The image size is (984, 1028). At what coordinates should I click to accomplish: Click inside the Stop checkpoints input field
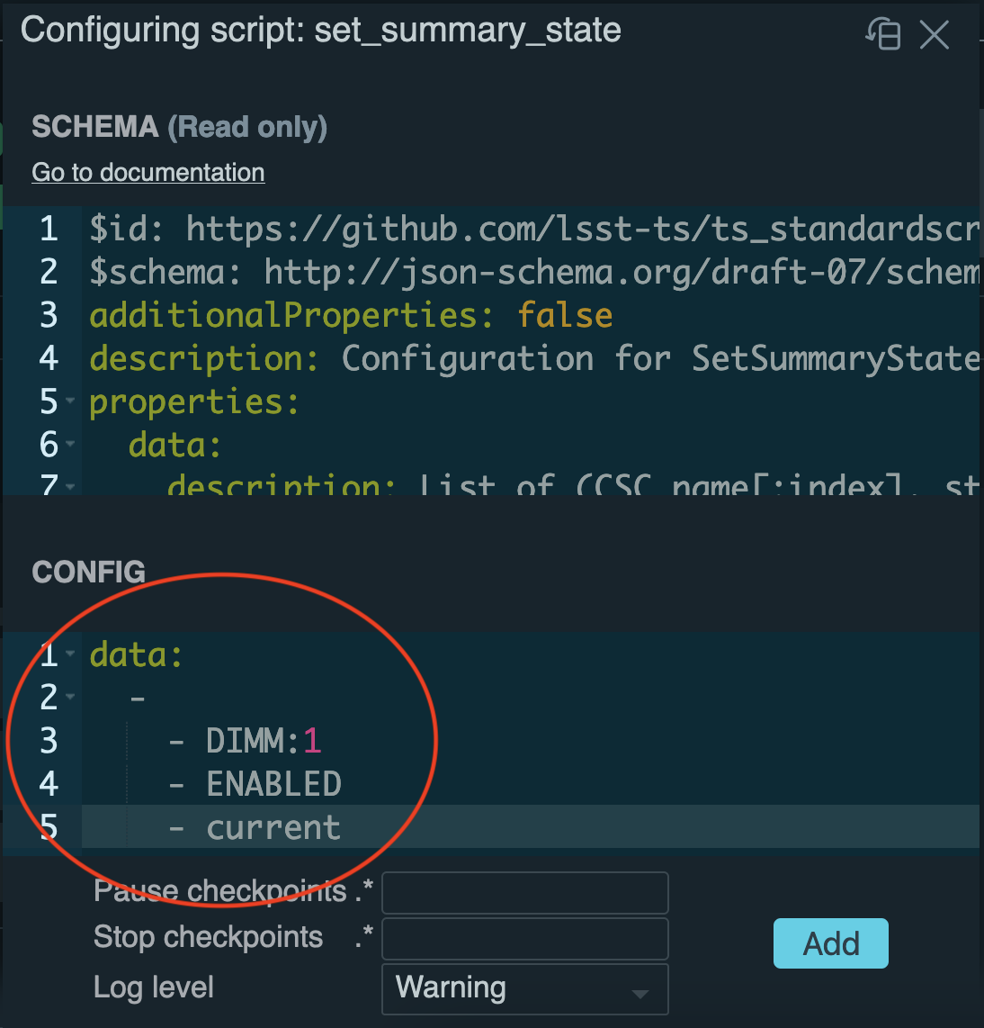click(524, 938)
